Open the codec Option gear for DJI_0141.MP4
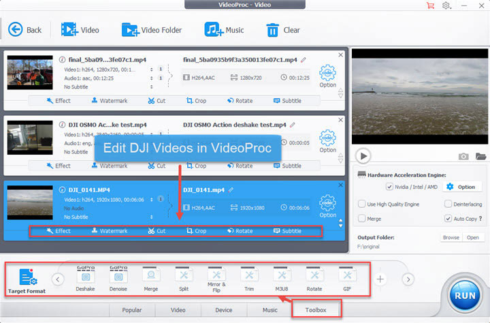This screenshot has height=323, width=490. (328, 202)
